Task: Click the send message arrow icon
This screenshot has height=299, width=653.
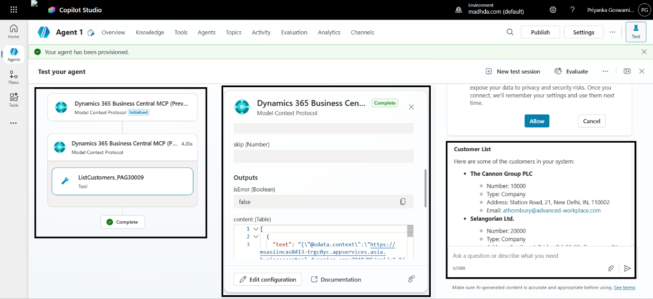Action: click(x=627, y=268)
